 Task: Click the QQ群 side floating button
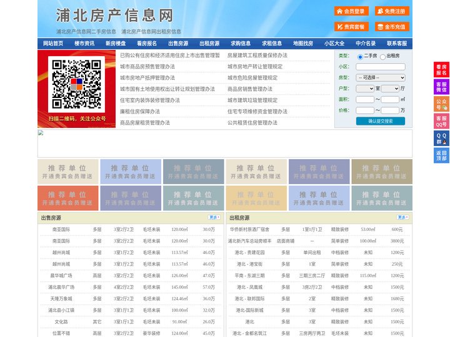tap(441, 139)
